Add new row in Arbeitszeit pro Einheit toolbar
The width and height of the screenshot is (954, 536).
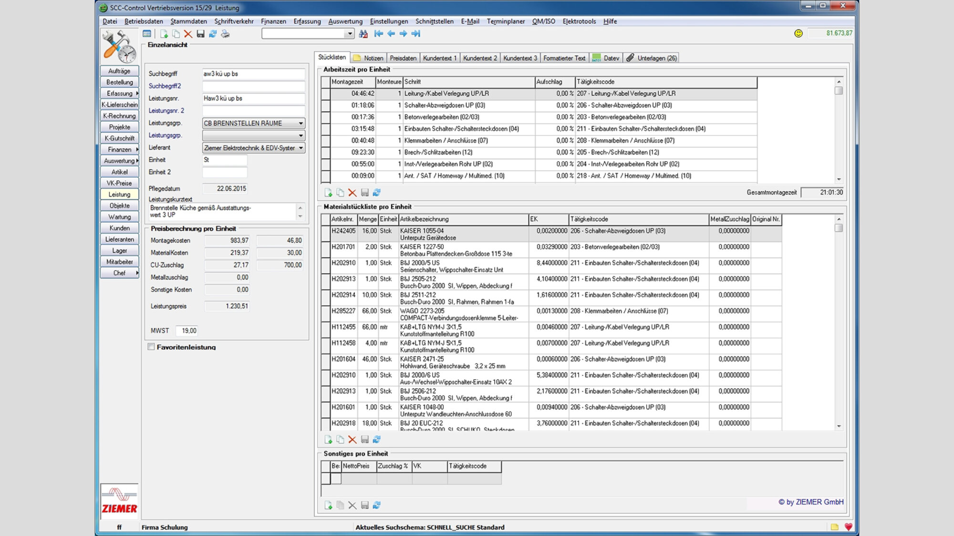click(328, 193)
